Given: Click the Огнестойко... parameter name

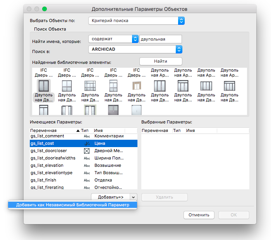Looking at the screenshot, I should (108, 187).
